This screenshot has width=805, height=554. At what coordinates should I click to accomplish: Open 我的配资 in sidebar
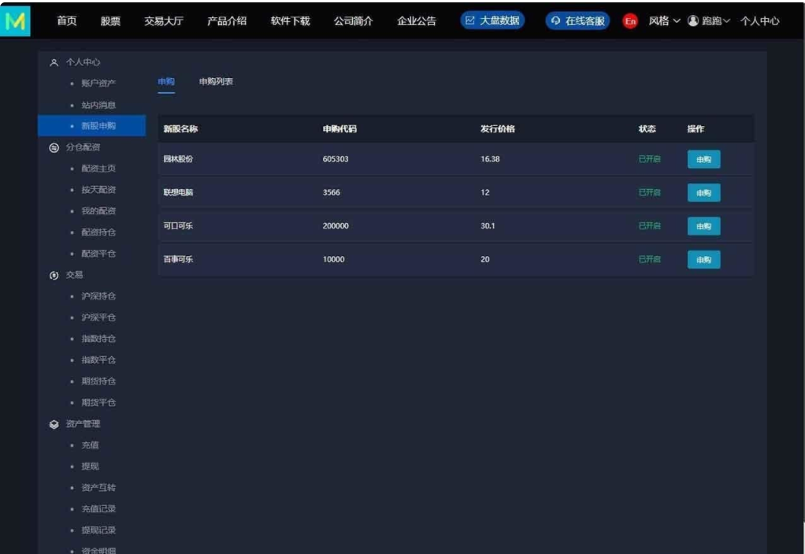[x=98, y=211]
